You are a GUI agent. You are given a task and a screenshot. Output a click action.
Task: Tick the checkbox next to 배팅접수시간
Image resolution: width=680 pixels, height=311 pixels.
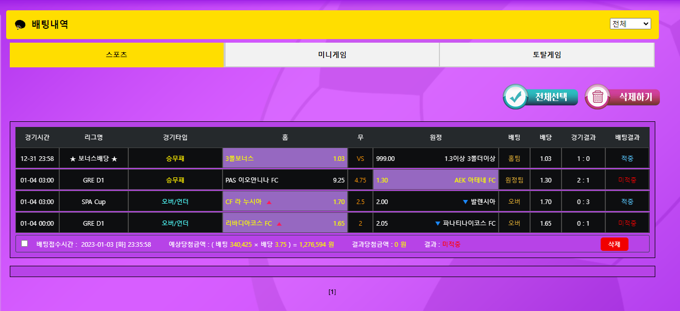point(25,244)
